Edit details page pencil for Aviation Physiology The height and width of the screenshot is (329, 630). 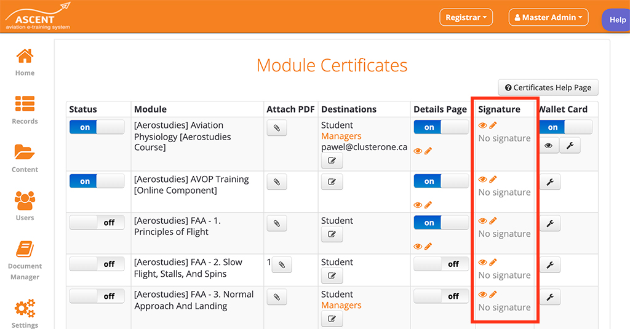click(x=428, y=151)
